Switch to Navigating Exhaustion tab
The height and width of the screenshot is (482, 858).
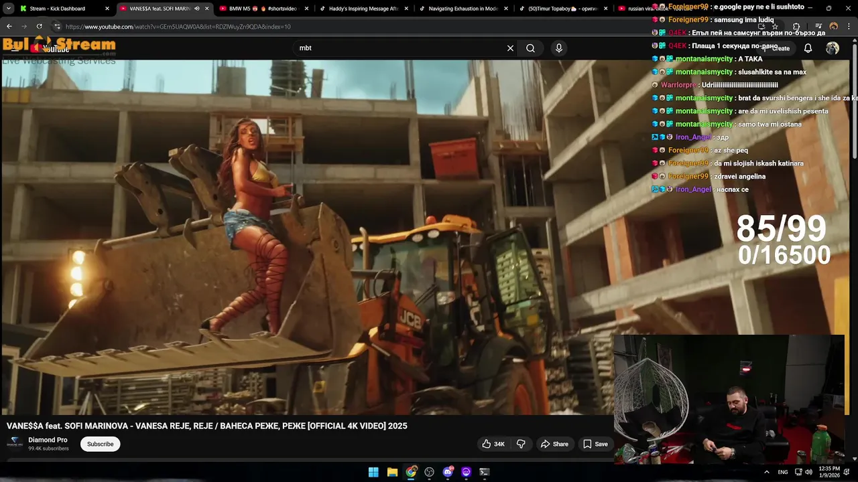[x=463, y=9]
